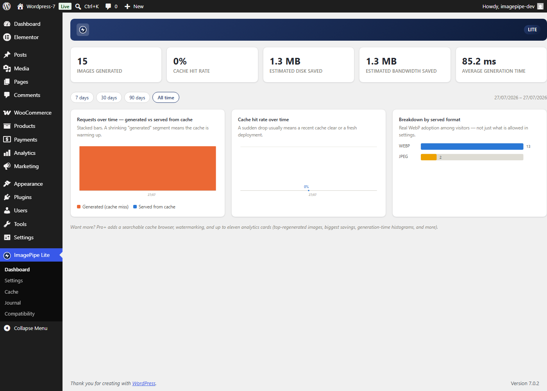Click the Live status badge
The image size is (547, 391).
tap(65, 6)
